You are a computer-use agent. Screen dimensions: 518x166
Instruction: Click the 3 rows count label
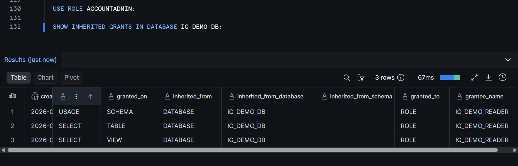385,77
